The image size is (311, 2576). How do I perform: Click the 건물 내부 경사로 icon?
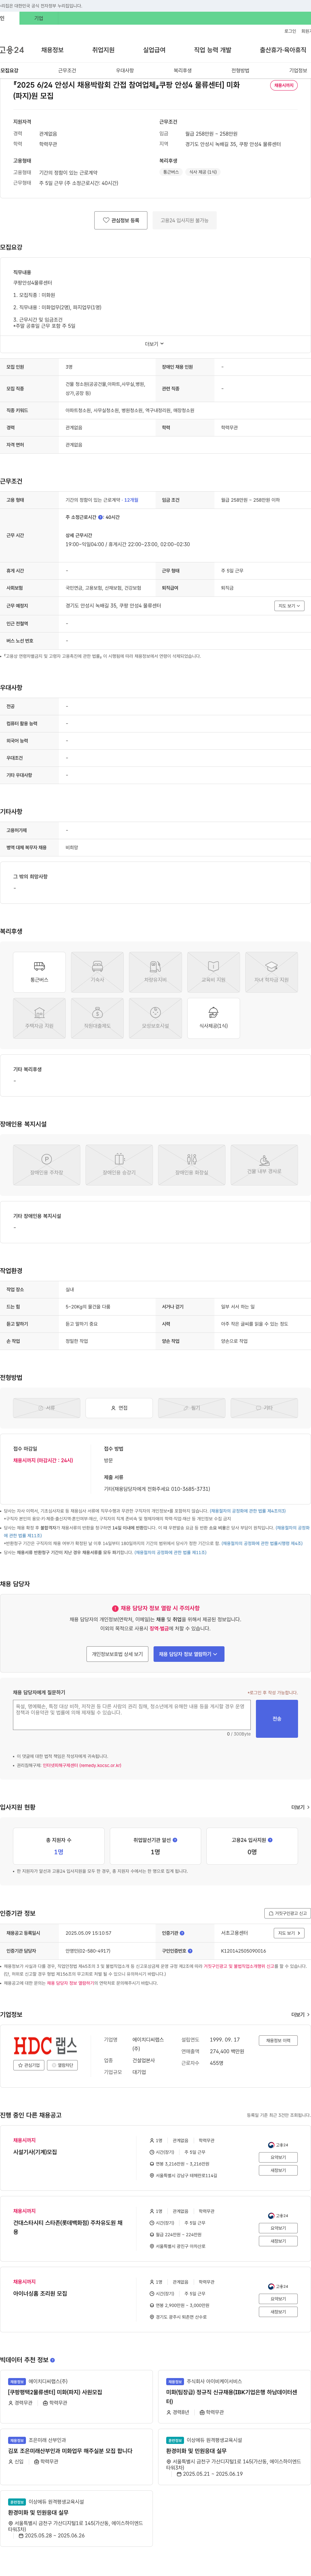point(264,1165)
